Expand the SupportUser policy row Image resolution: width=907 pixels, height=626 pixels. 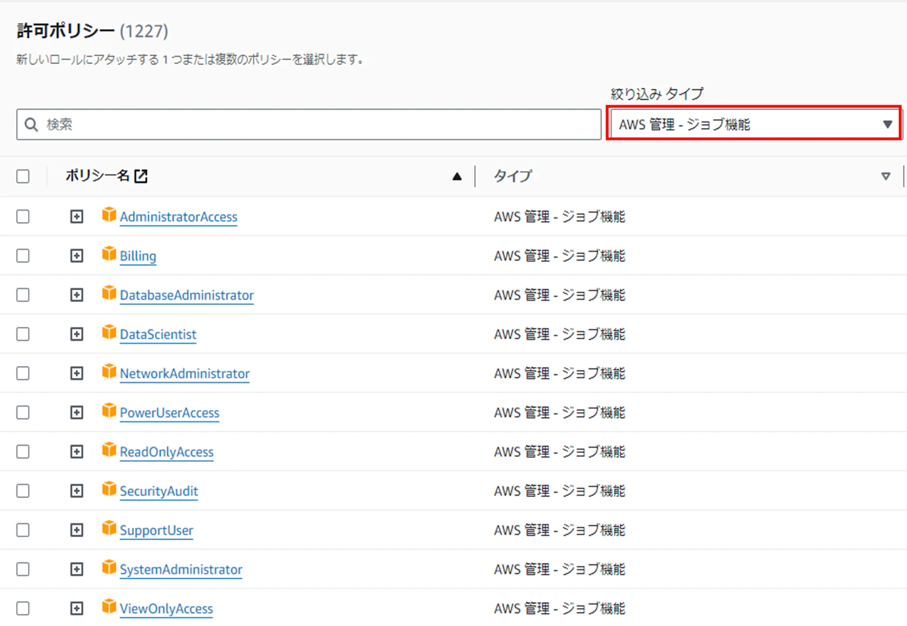click(x=77, y=530)
